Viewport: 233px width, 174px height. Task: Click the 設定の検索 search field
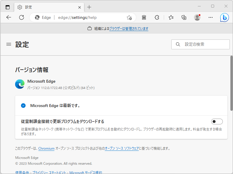(200, 44)
